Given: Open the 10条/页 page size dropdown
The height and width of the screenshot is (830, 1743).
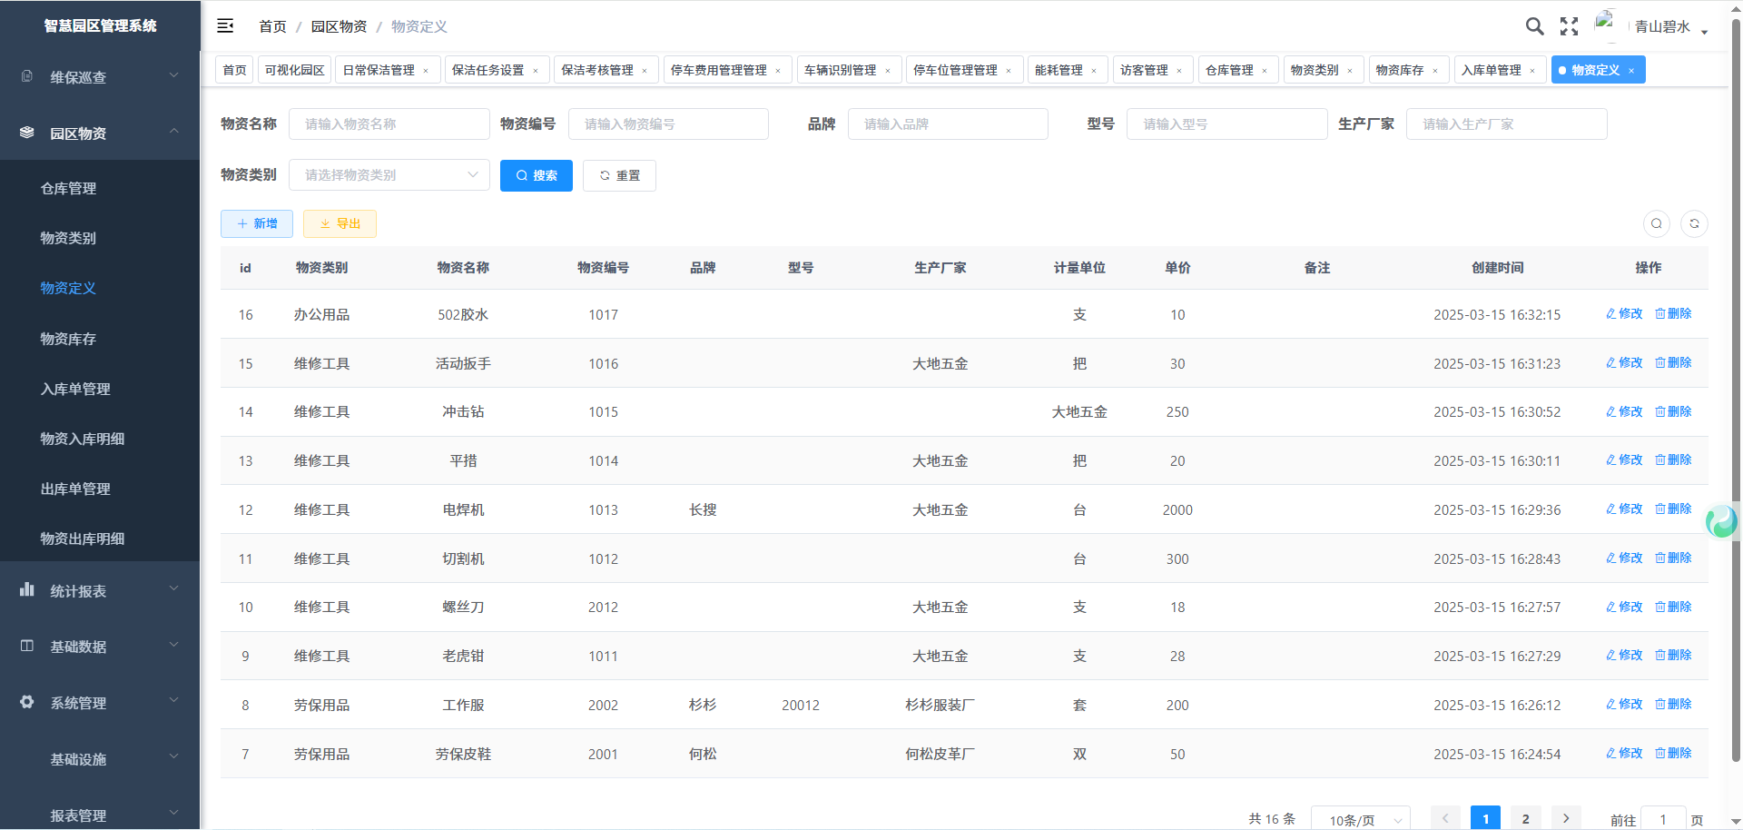Looking at the screenshot, I should pos(1364,819).
